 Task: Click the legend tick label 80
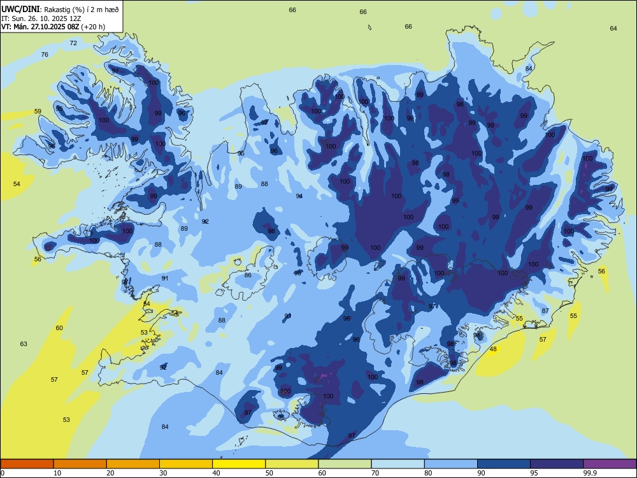[x=428, y=473]
